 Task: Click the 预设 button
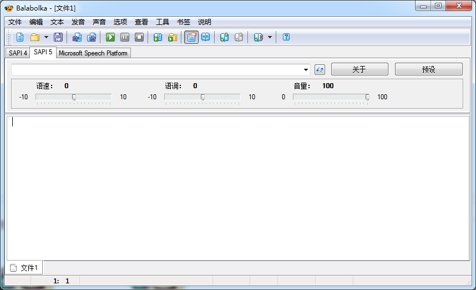coord(429,69)
